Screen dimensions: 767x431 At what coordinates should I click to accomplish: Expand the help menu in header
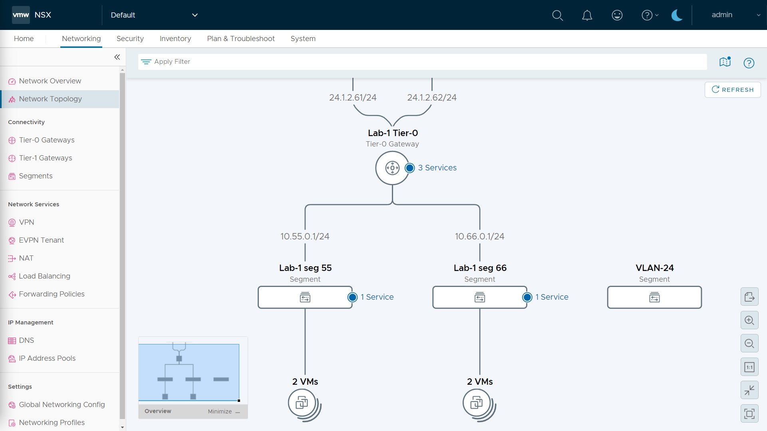click(x=650, y=15)
